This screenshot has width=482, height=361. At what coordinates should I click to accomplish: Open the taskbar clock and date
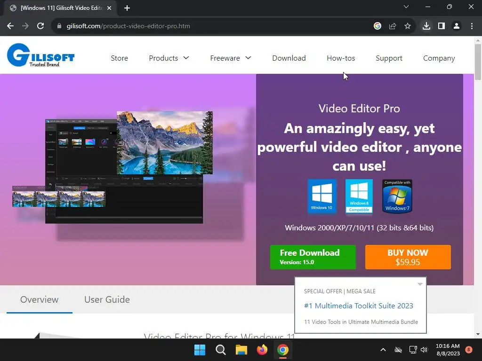coord(448,350)
